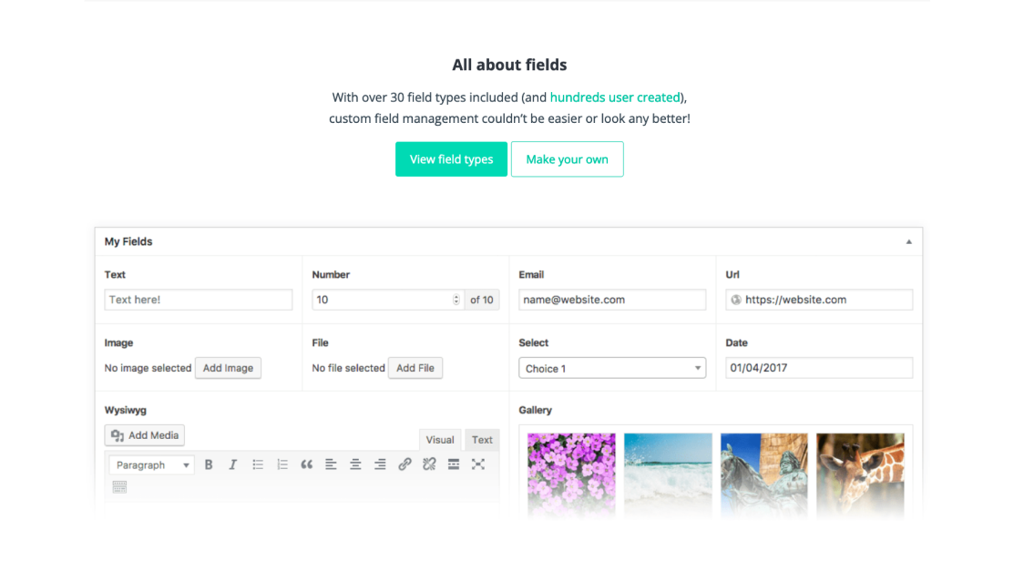This screenshot has height=571, width=1014.
Task: Insert a numbered list
Action: pyautogui.click(x=282, y=464)
